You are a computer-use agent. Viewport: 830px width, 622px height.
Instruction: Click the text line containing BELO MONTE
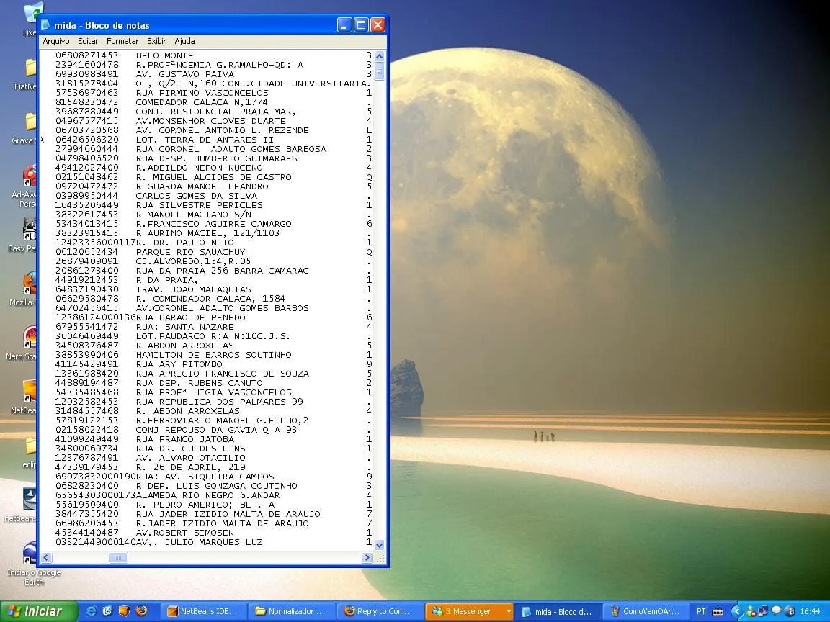coord(164,55)
